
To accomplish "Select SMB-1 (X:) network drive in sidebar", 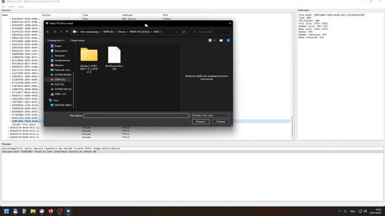I will tap(60, 94).
